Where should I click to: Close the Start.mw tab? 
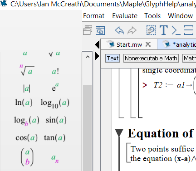[x=148, y=44]
